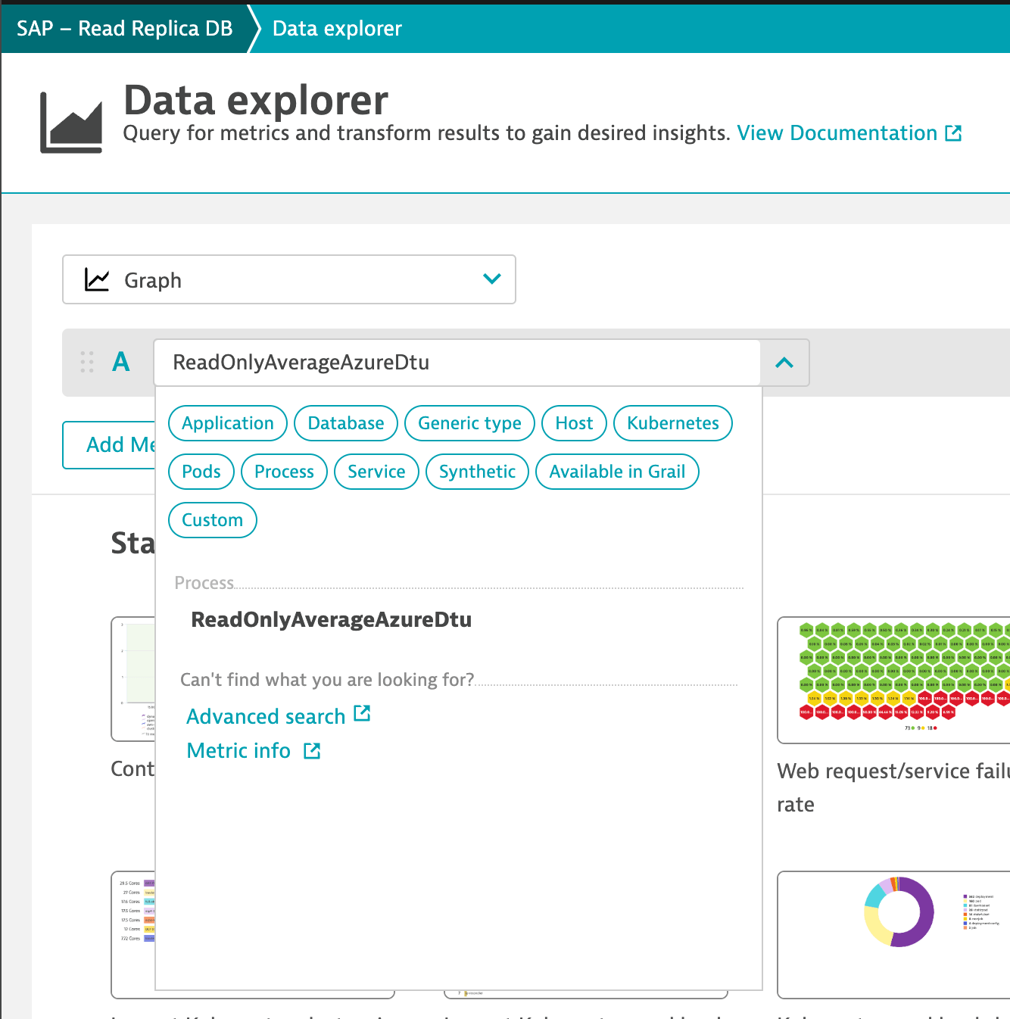
Task: Click the external link icon beside Metric info
Action: (310, 750)
